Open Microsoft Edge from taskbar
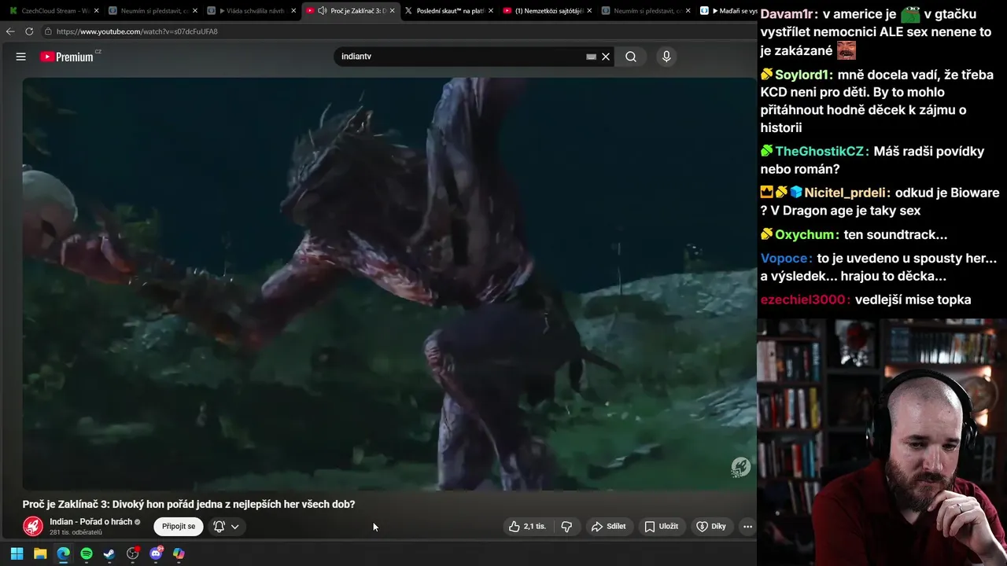The width and height of the screenshot is (1007, 566). pyautogui.click(x=63, y=553)
